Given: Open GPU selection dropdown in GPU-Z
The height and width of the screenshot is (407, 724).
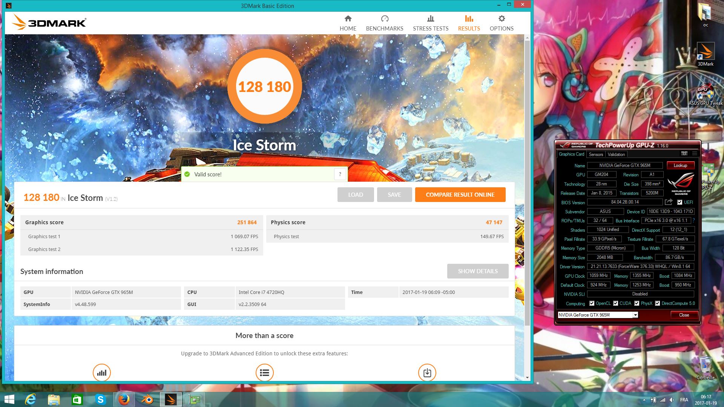Looking at the screenshot, I should click(x=635, y=315).
